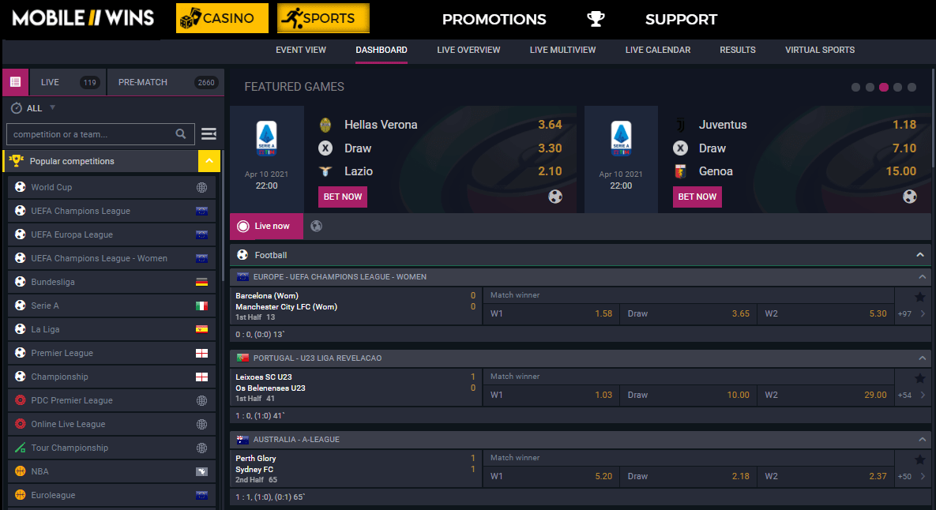Screen dimensions: 936x510
Task: Favorite the Barcelona (Wom) match star
Action: [x=920, y=297]
